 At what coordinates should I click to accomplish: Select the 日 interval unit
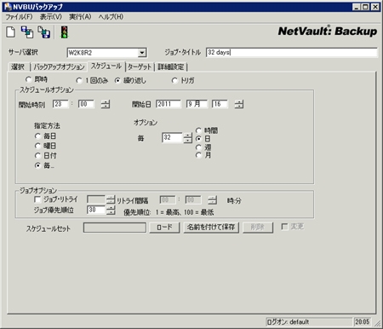pos(198,139)
